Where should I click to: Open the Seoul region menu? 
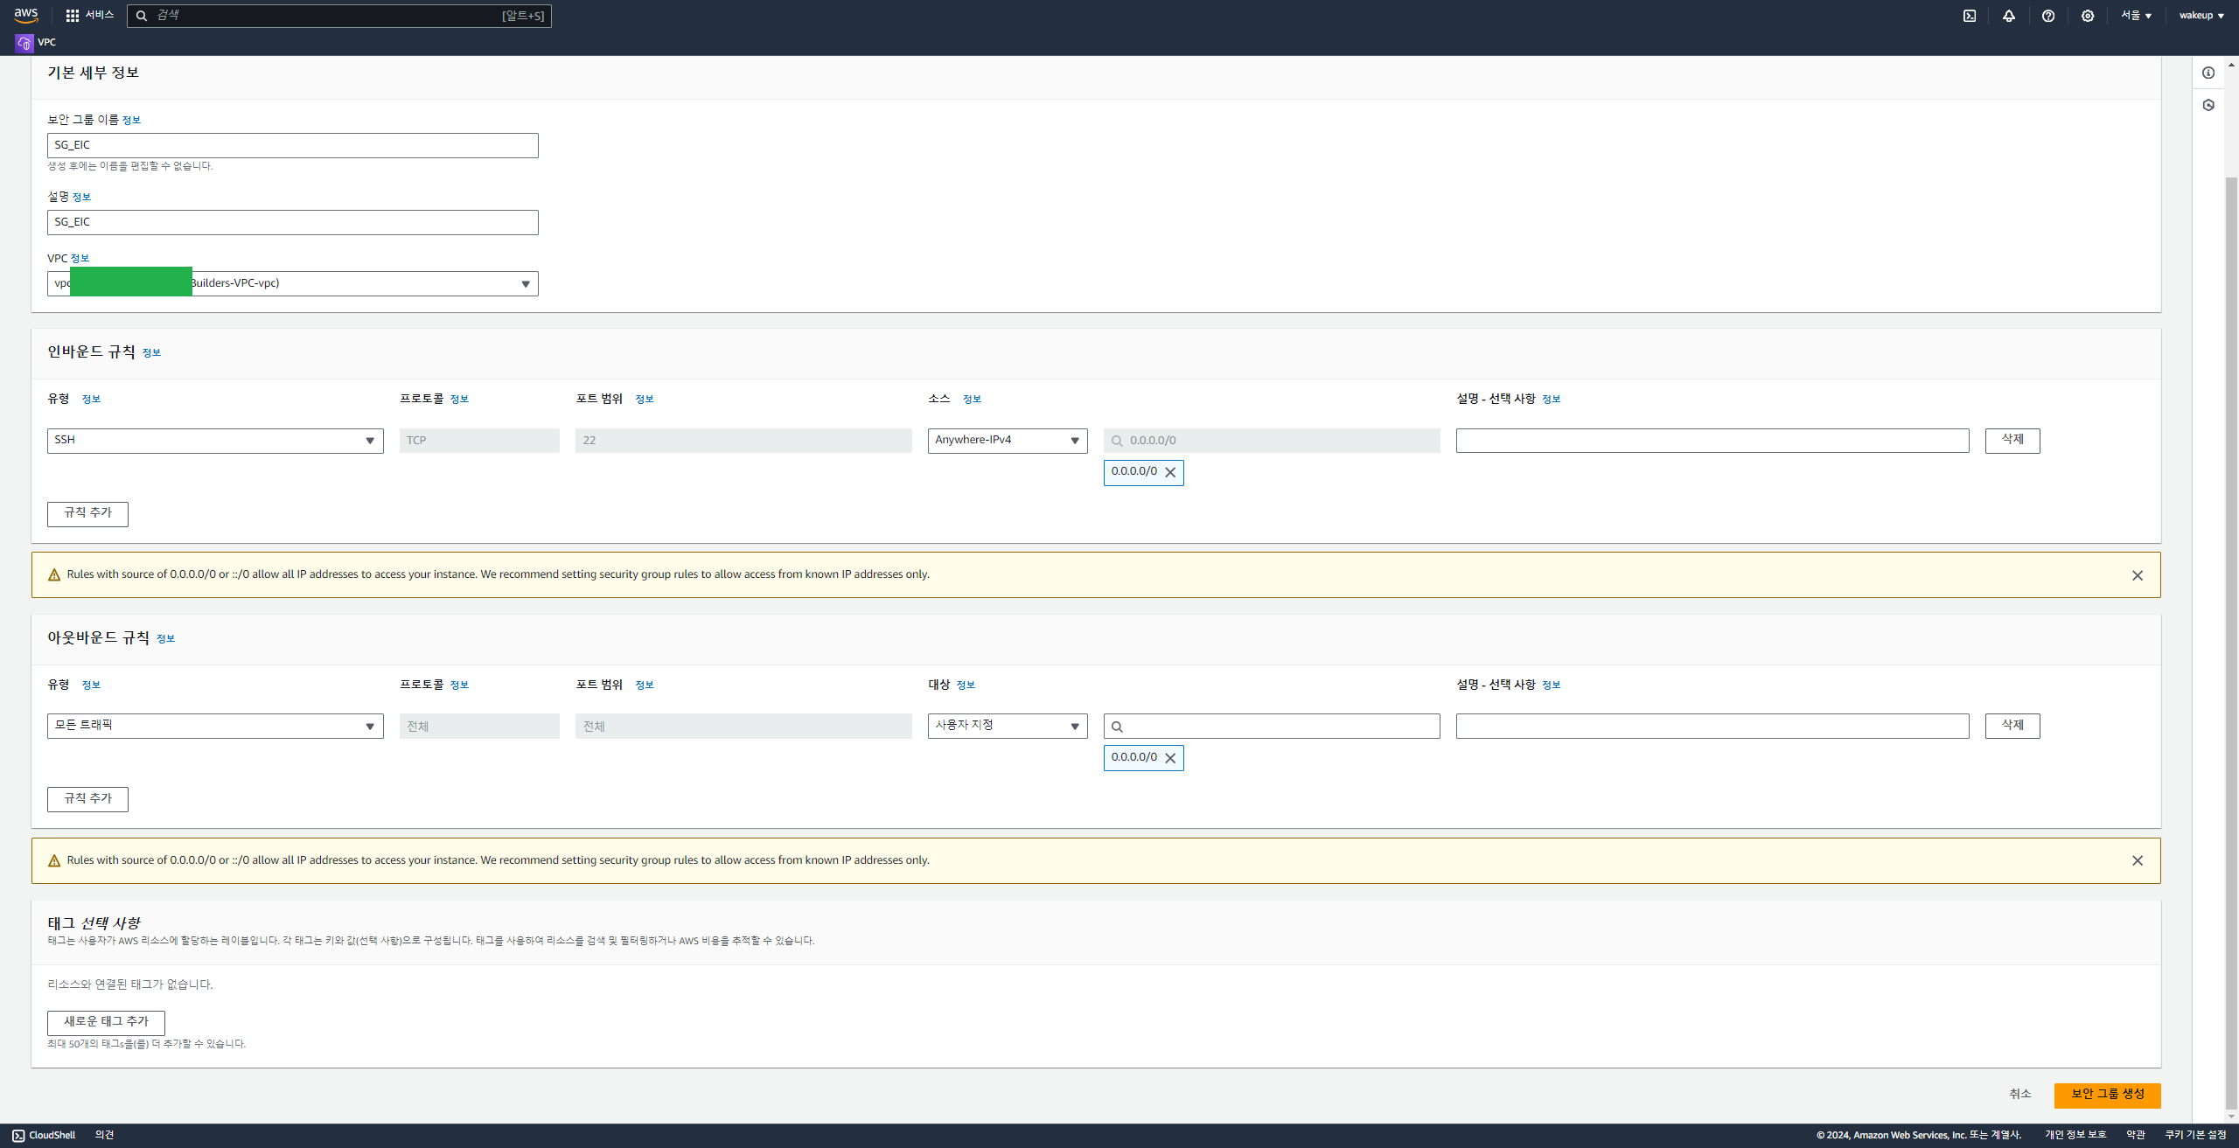(2135, 16)
